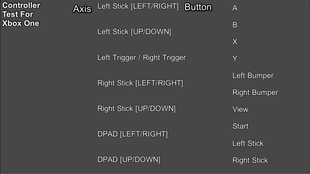This screenshot has height=174, width=310.
Task: Click Left Trigger / Right Trigger axis label
Action: coord(142,58)
